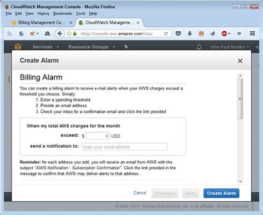Click the red Adblock Plus icon
The width and height of the screenshot is (263, 215).
click(x=224, y=33)
